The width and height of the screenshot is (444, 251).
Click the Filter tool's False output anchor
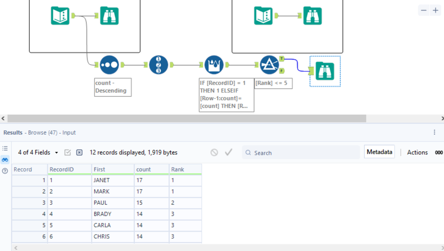[282, 71]
